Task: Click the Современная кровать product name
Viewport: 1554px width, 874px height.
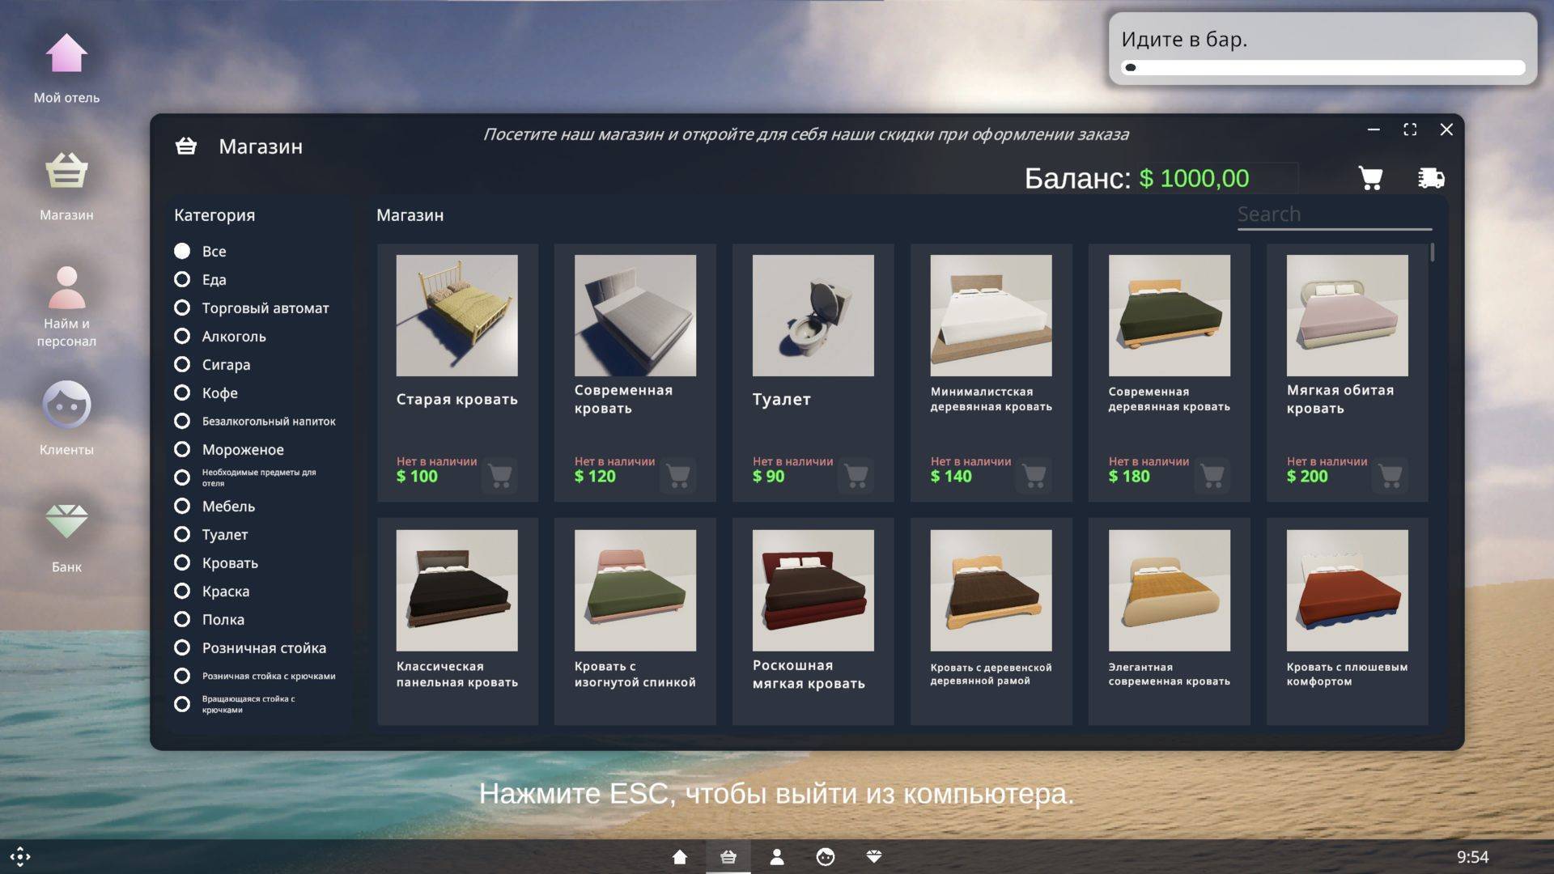Action: [623, 399]
